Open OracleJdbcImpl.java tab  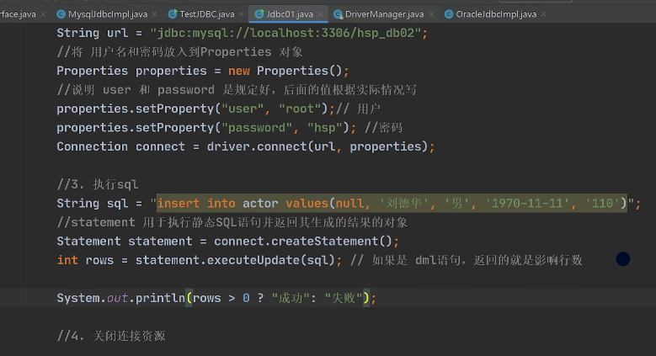point(496,14)
